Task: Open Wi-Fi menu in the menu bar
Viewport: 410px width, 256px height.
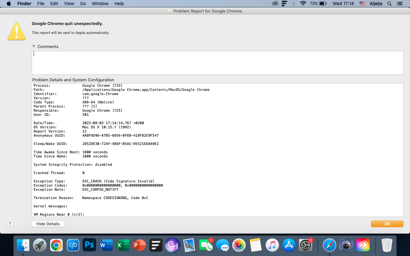Action: [303, 4]
